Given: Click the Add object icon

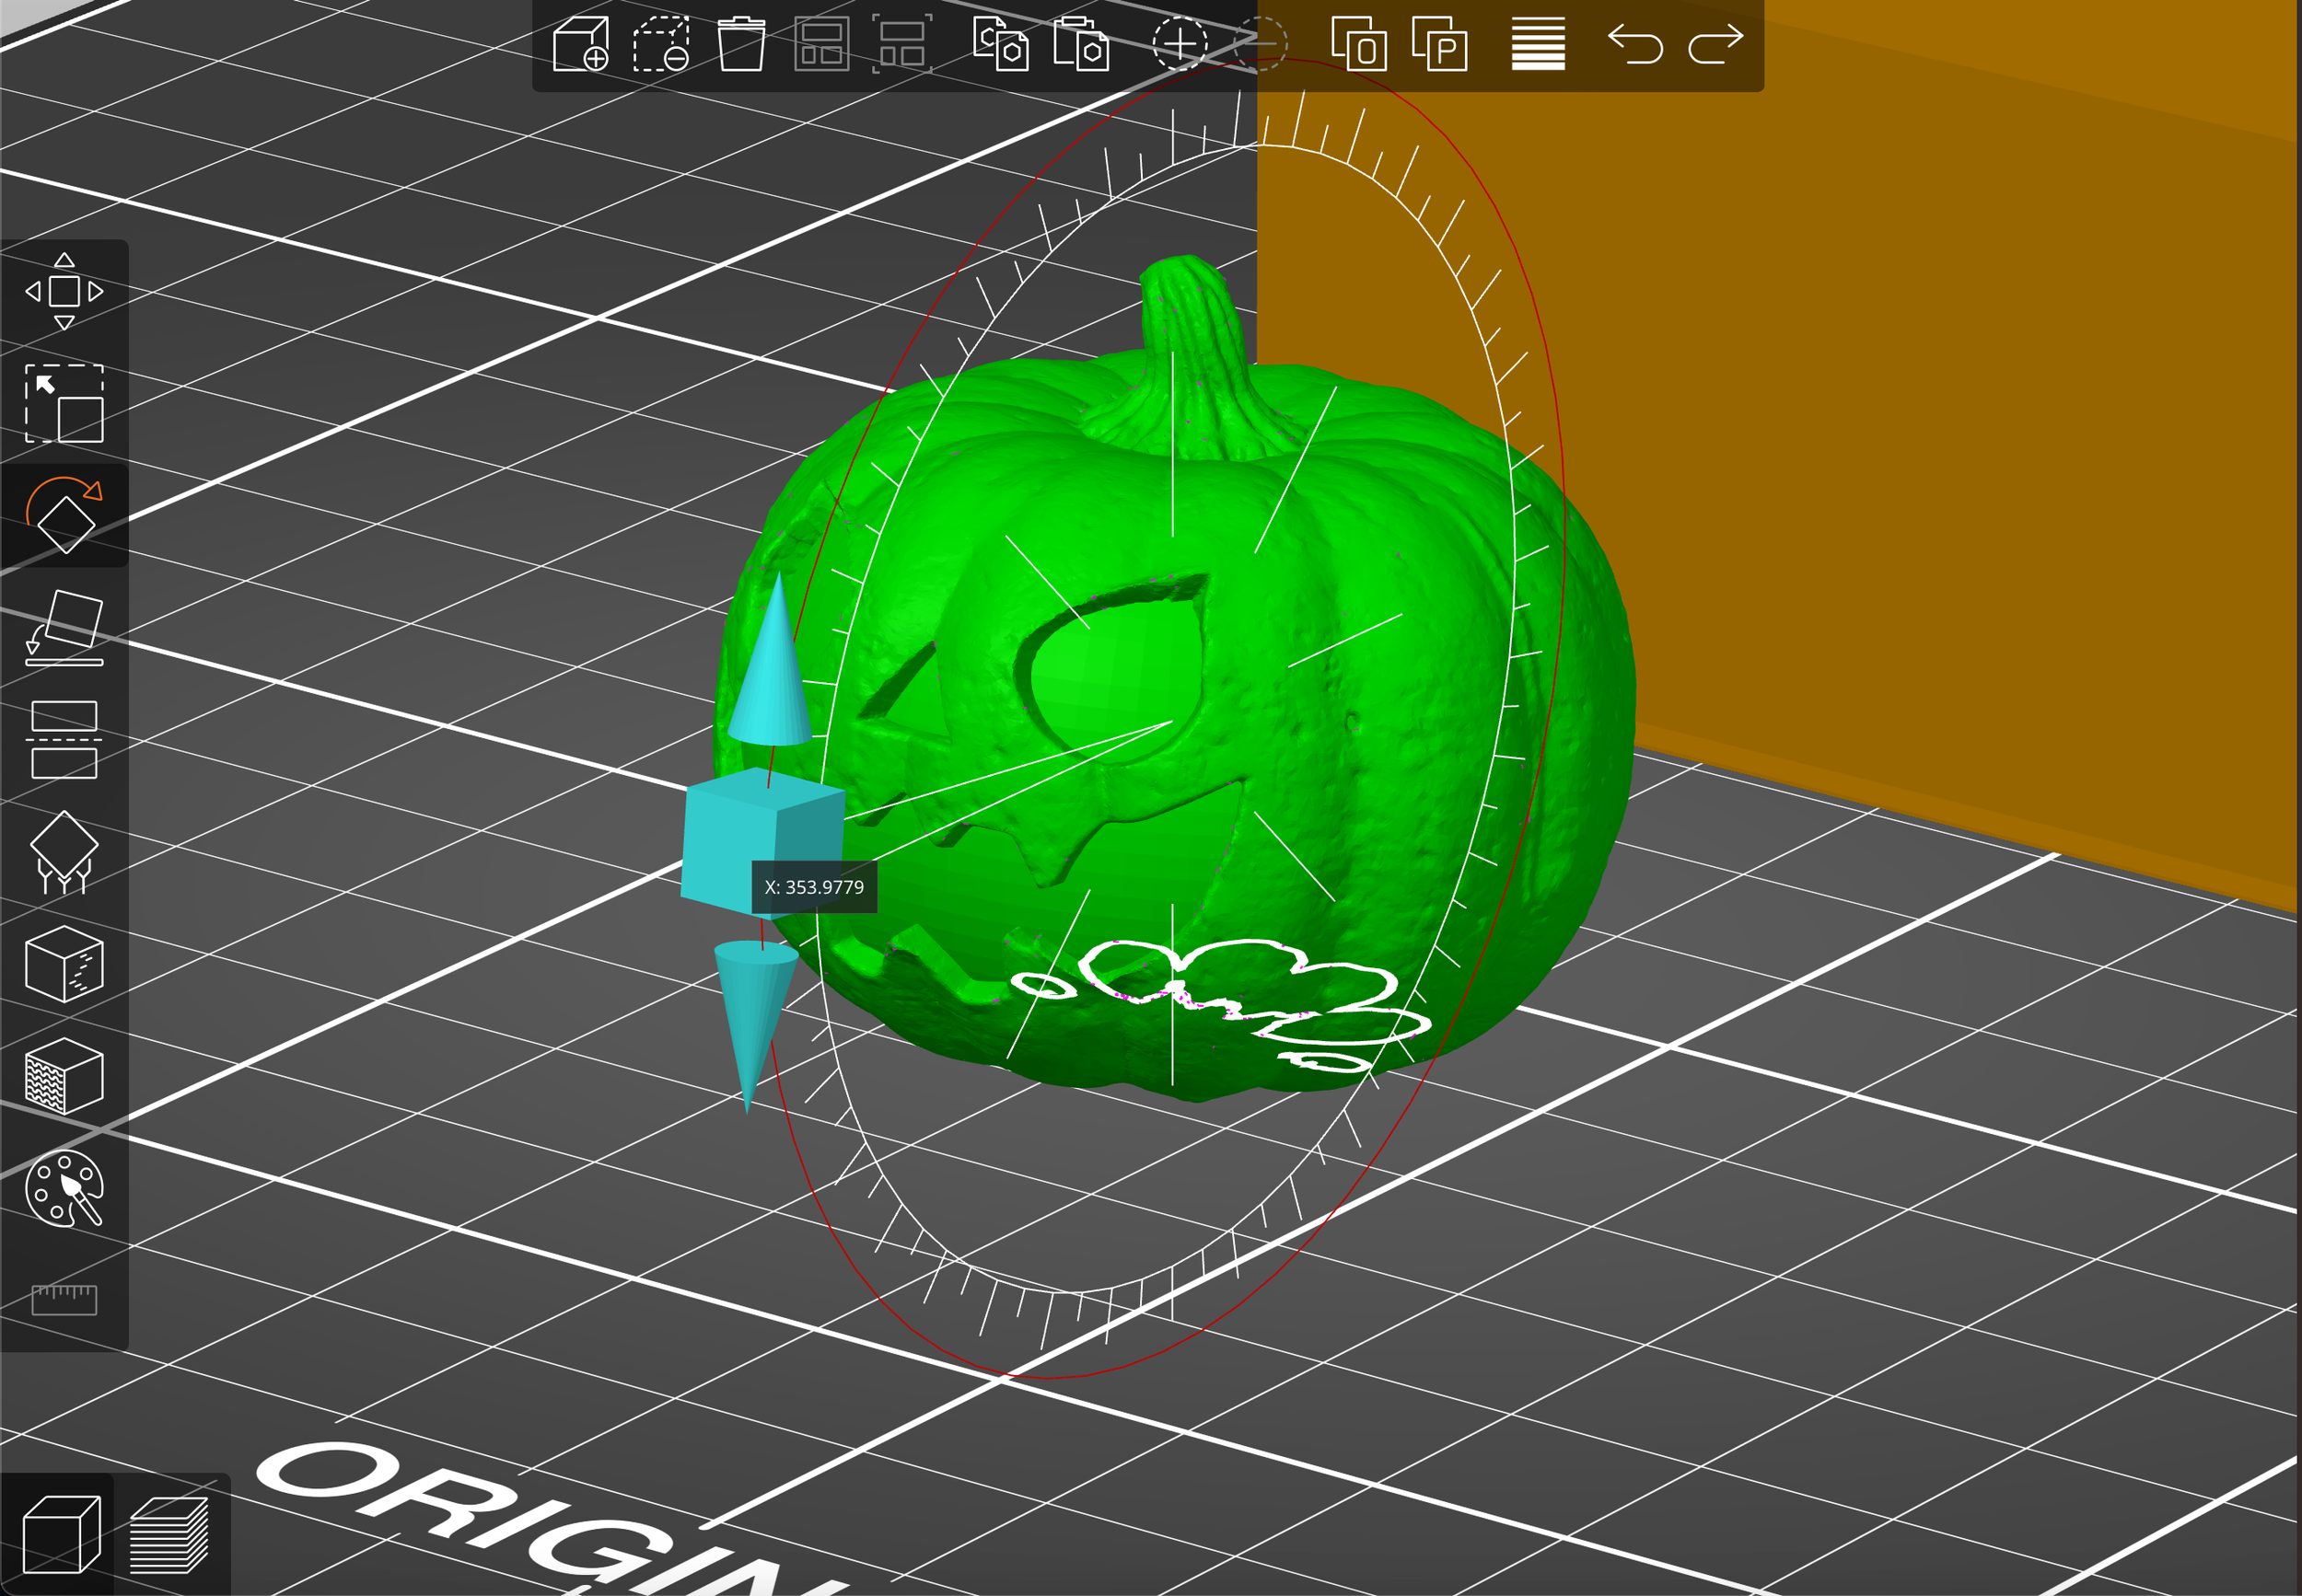Looking at the screenshot, I should pyautogui.click(x=580, y=43).
